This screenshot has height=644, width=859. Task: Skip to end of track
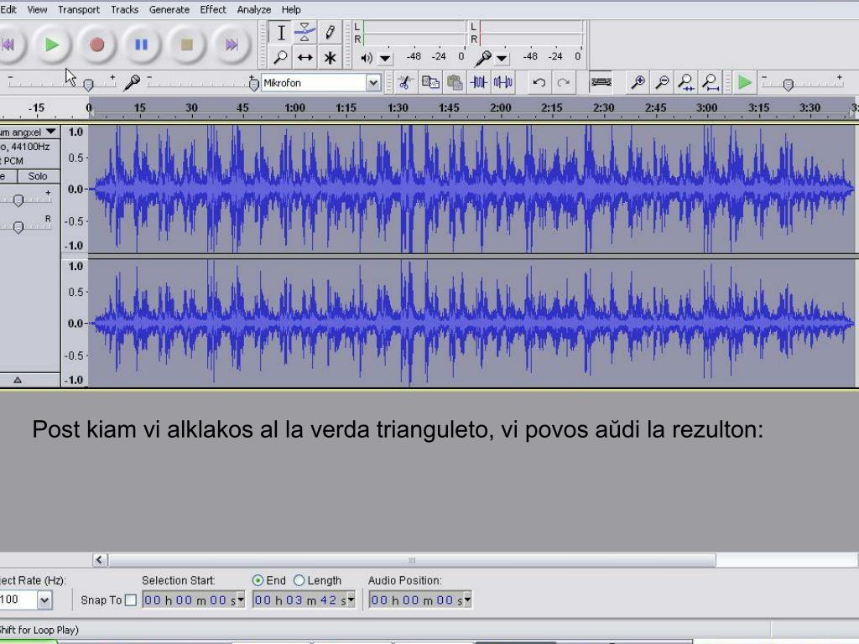point(232,44)
